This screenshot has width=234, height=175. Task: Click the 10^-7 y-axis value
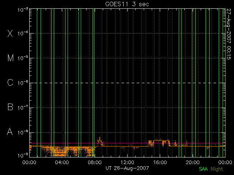coord(23,108)
